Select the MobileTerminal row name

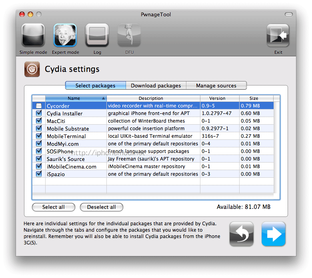[66, 136]
